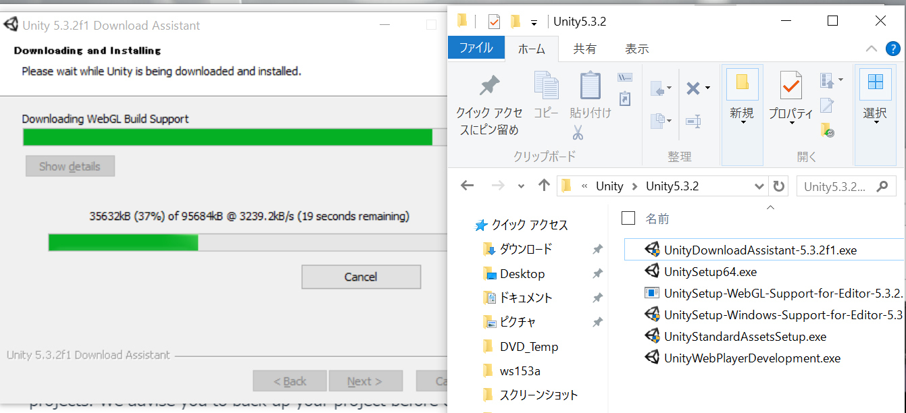Click the Properties icon in the quick access toolbar

pos(494,21)
